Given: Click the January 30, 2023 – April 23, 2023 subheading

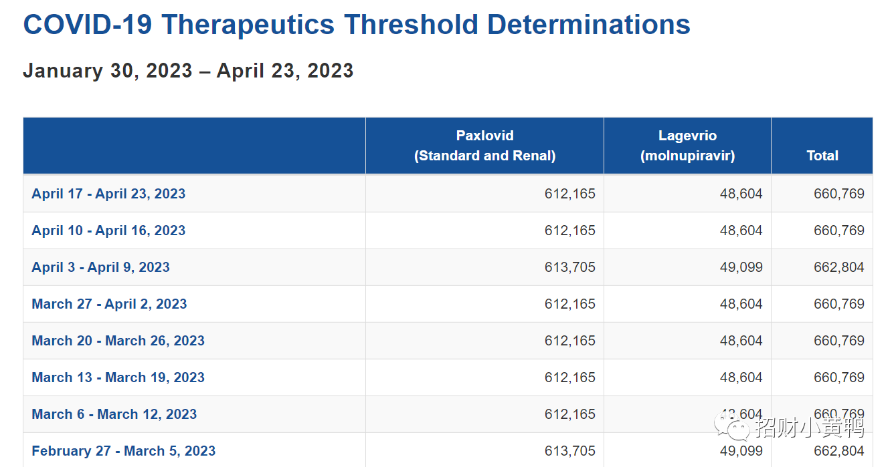Looking at the screenshot, I should point(188,71).
